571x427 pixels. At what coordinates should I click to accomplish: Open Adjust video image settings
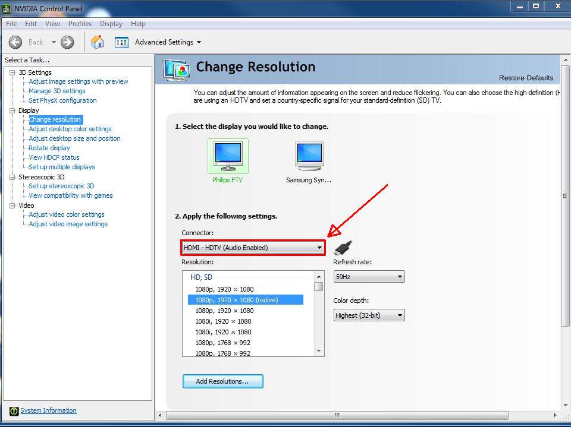point(68,224)
